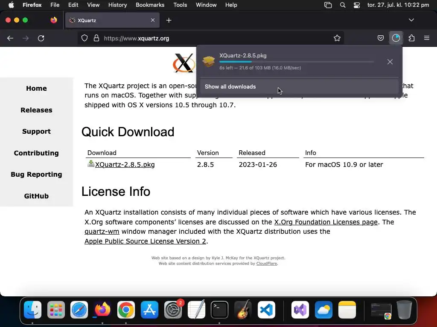Screen dimensions: 437x327
Task: Open Finder from the Dock
Action: point(32,310)
